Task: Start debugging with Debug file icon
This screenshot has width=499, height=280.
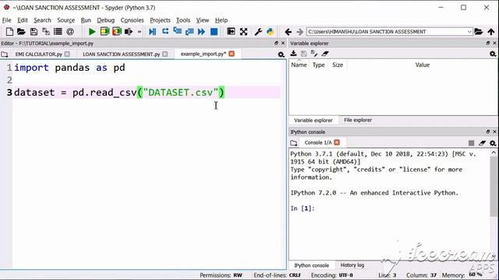Action: tap(153, 31)
